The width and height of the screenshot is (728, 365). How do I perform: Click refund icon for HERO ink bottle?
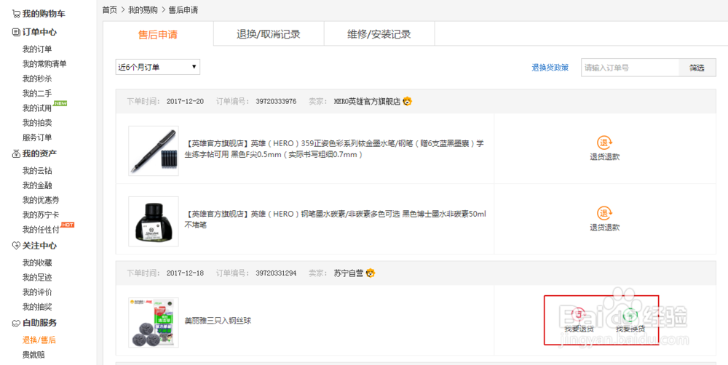(604, 213)
